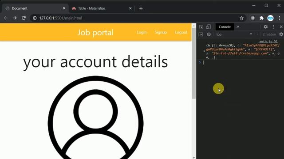Click the Login nav link
Viewport: 284px width, 159px height.
pyautogui.click(x=142, y=32)
